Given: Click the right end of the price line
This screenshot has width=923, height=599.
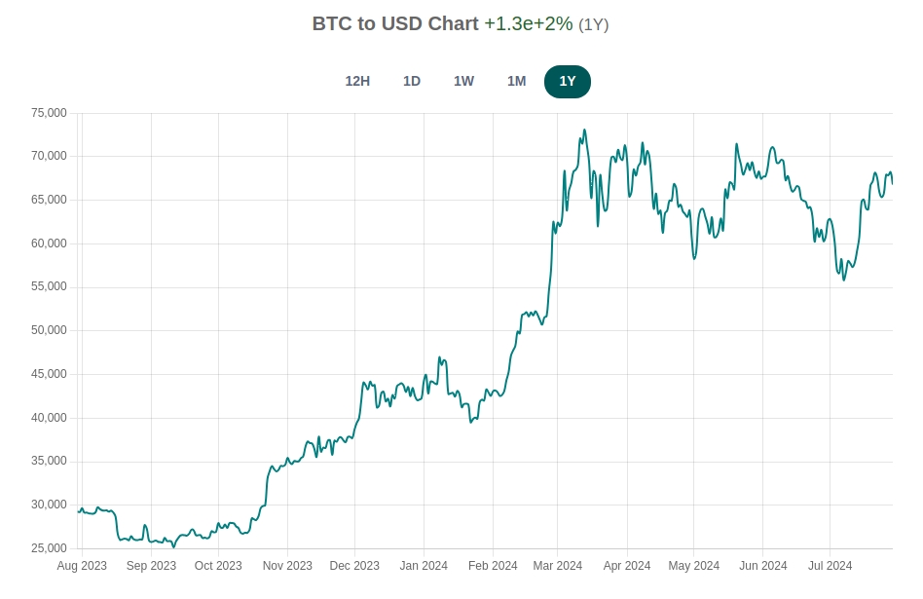Looking at the screenshot, I should pyautogui.click(x=892, y=182).
